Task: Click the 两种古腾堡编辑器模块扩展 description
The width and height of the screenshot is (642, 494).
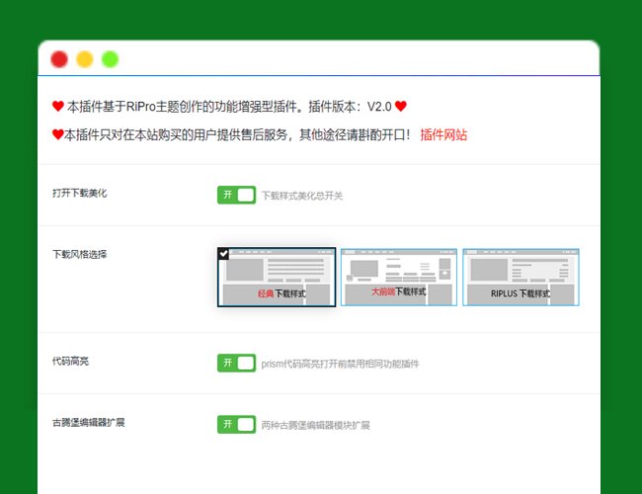Action: pyautogui.click(x=316, y=425)
